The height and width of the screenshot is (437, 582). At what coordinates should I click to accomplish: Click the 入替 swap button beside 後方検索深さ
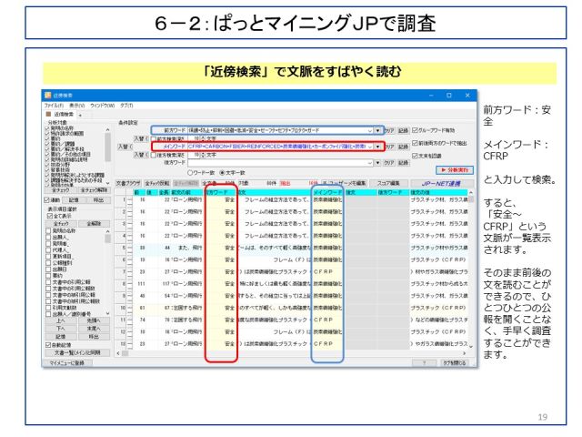(x=141, y=155)
